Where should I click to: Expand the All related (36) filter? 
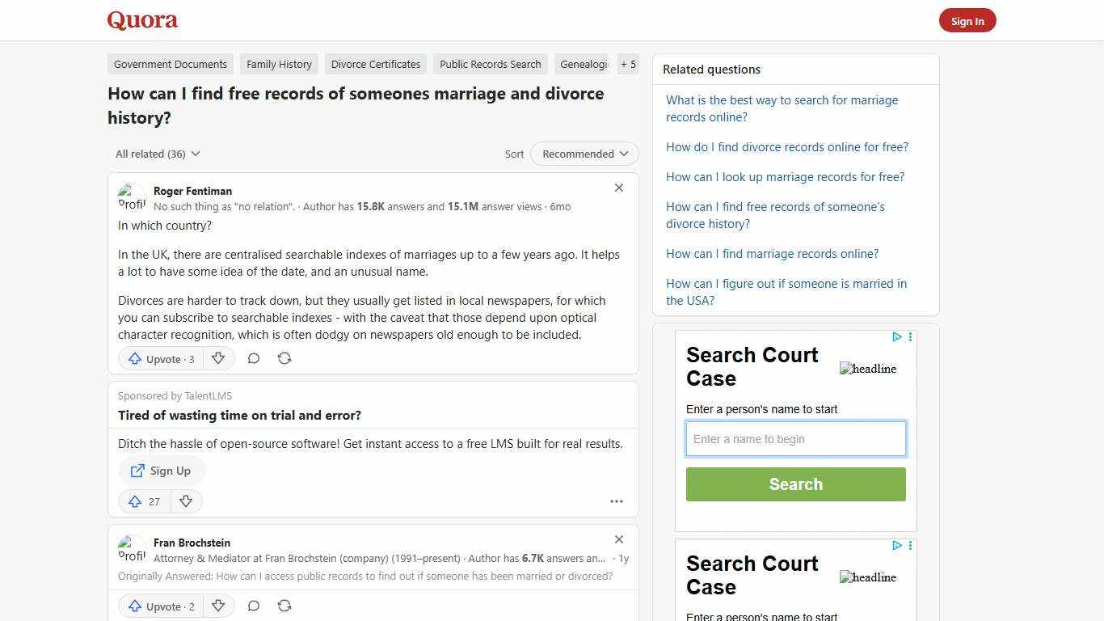coord(158,154)
